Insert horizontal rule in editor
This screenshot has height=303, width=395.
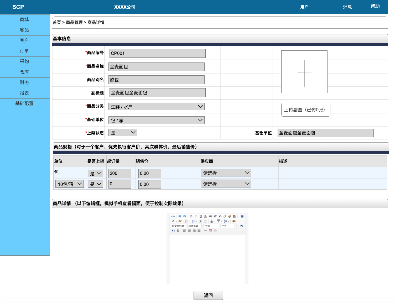[206, 231]
